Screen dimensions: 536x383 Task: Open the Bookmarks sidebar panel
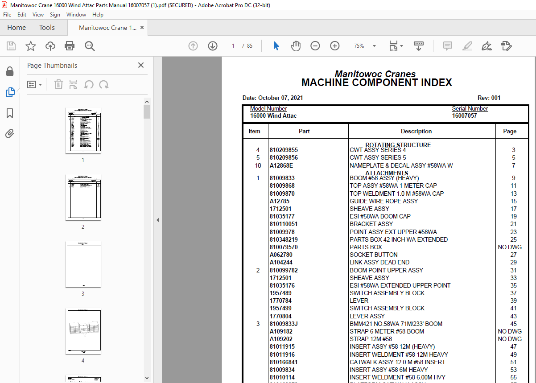coord(10,113)
